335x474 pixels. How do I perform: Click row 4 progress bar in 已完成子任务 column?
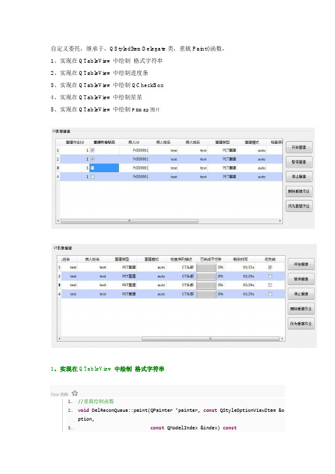(x=207, y=294)
